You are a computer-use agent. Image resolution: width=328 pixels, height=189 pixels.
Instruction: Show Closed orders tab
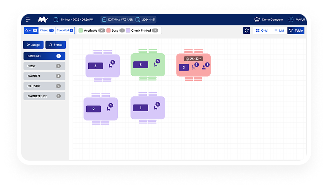[46, 30]
